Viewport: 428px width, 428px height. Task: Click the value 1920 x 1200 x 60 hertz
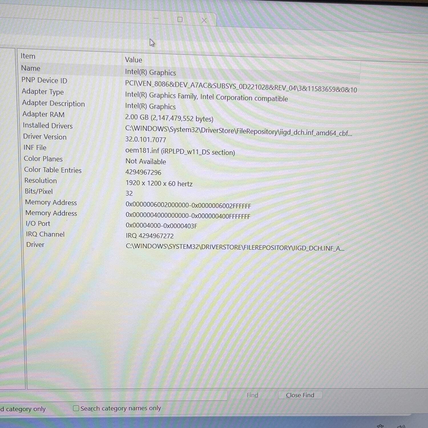click(x=159, y=183)
